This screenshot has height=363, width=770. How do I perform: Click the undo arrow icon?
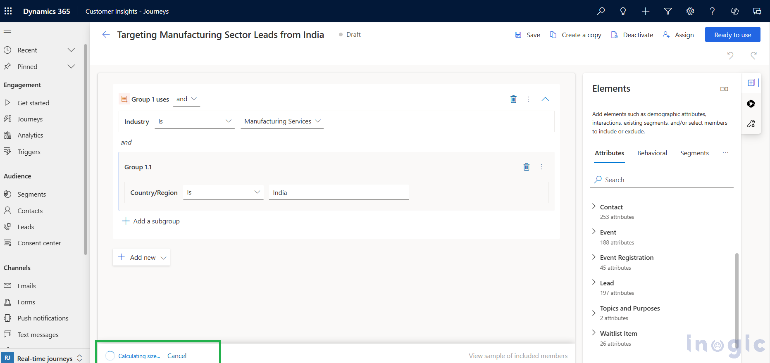tap(730, 55)
